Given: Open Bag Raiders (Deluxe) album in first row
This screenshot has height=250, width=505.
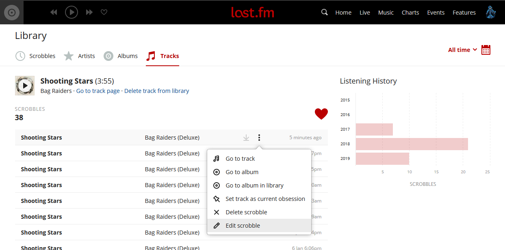Looking at the screenshot, I should (172, 138).
